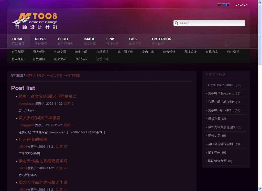Click author hongyiyuan on 2008-11-22 post

[27, 104]
